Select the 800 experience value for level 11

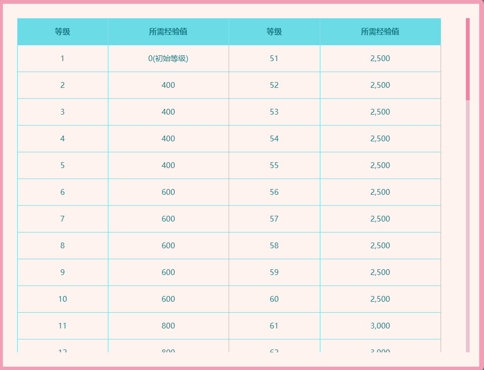[x=168, y=326]
